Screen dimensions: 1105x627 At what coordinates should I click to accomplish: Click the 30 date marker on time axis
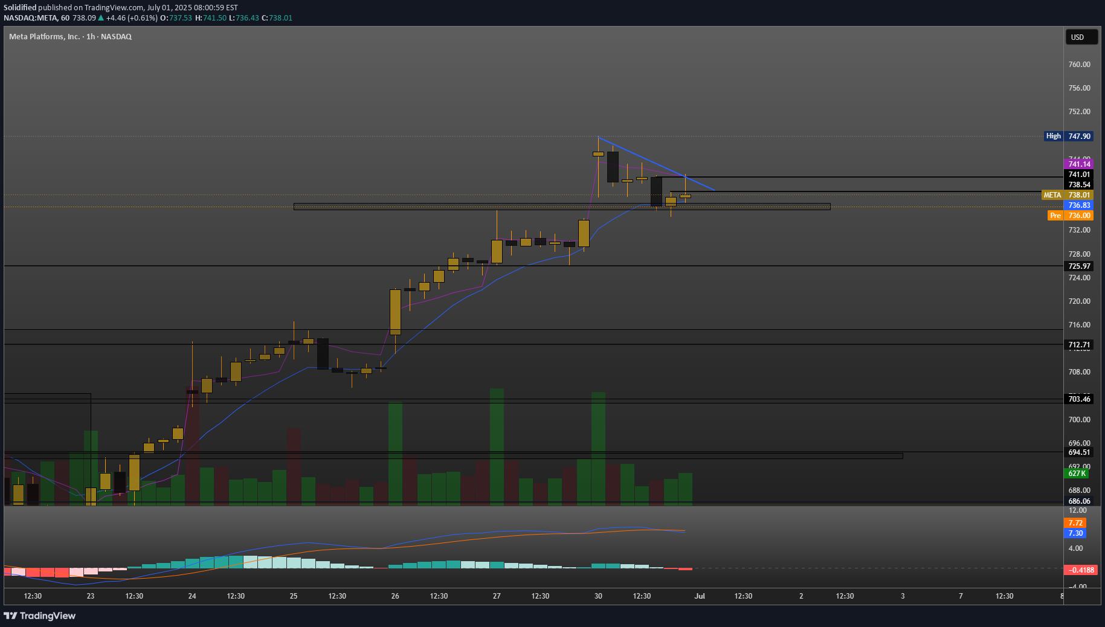tap(598, 596)
